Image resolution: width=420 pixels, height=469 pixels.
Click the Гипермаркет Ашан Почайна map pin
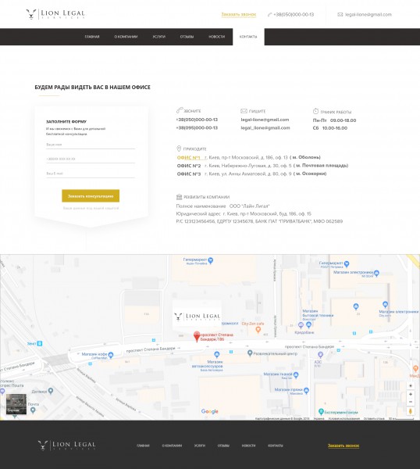tap(211, 260)
